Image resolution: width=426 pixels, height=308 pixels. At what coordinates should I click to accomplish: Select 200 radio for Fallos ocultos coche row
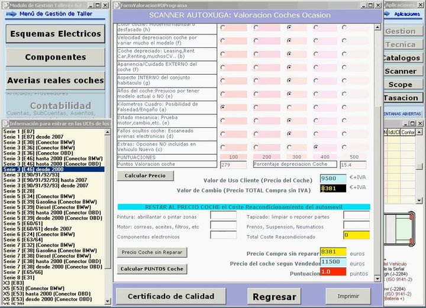256,134
